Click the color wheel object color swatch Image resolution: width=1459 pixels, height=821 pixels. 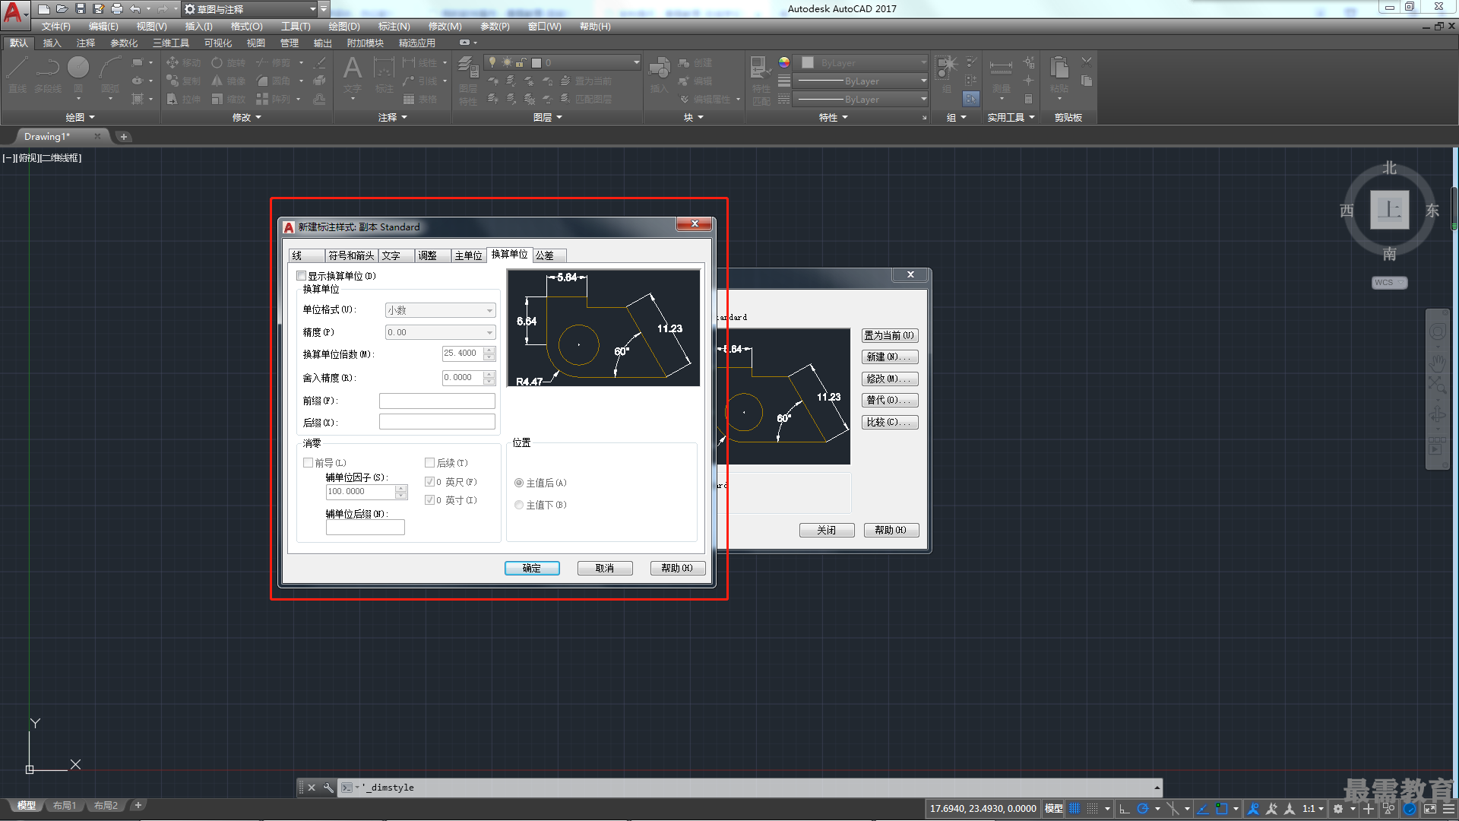[x=784, y=63]
